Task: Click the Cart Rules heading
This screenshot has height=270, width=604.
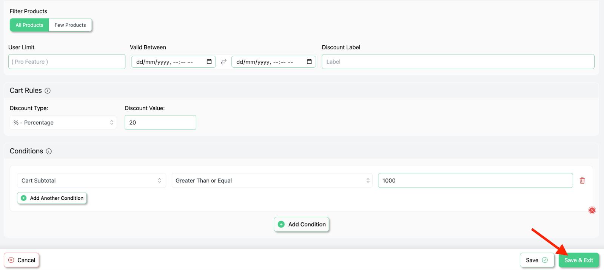Action: 26,91
